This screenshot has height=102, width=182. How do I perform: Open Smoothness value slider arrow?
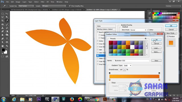click(x=125, y=70)
